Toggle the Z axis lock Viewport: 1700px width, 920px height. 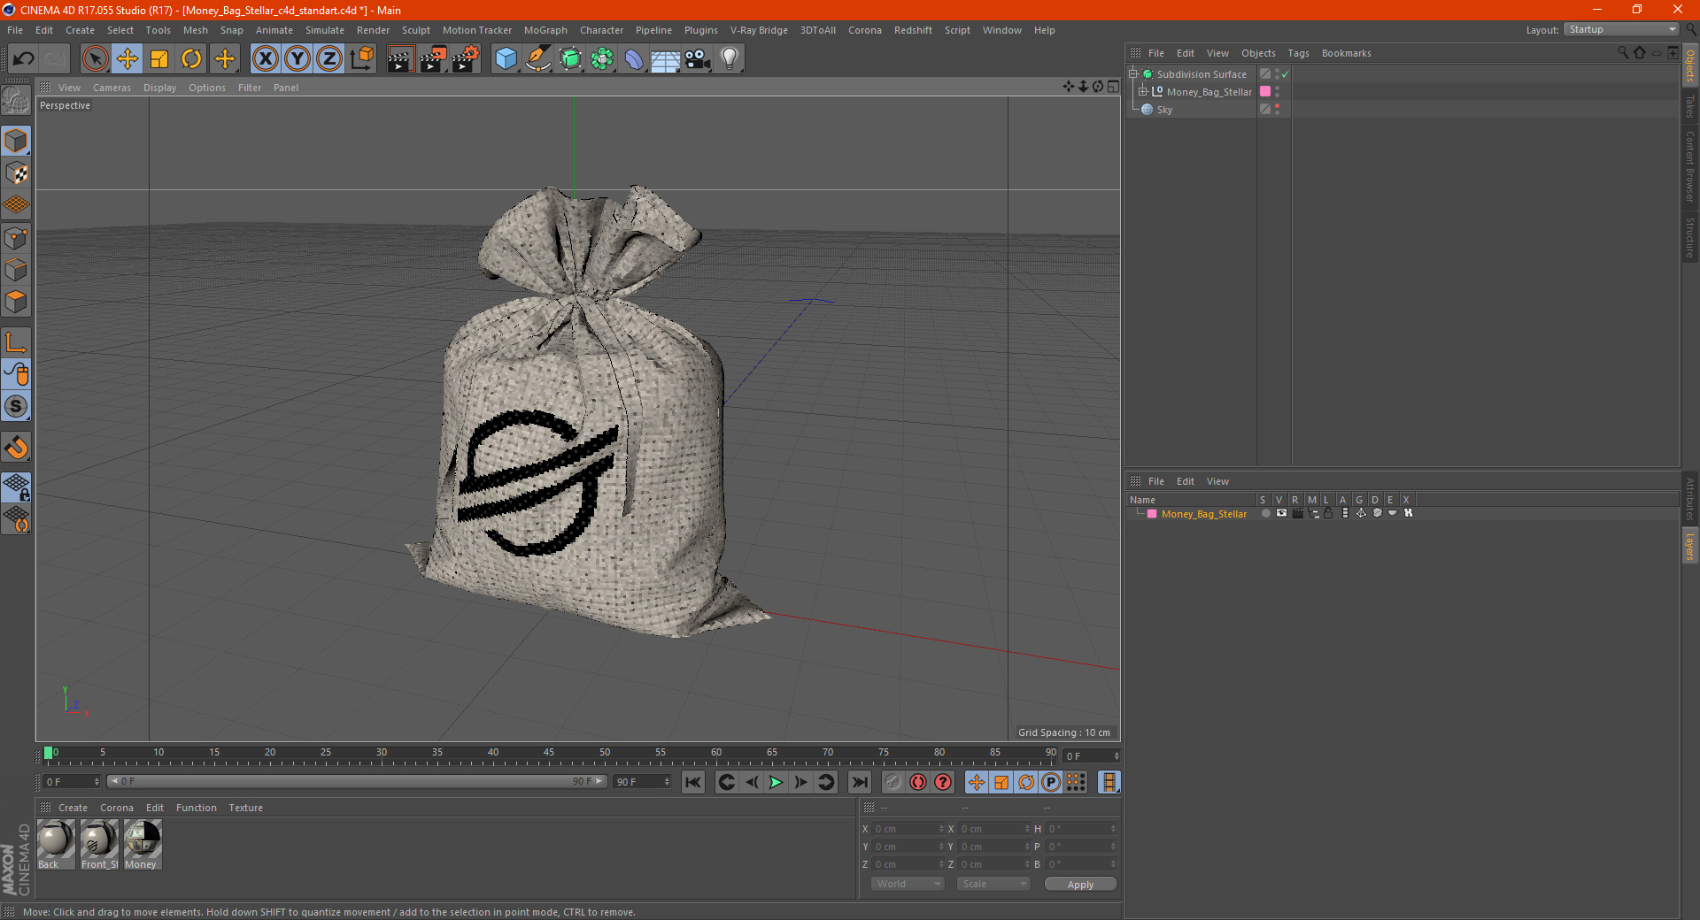329,59
